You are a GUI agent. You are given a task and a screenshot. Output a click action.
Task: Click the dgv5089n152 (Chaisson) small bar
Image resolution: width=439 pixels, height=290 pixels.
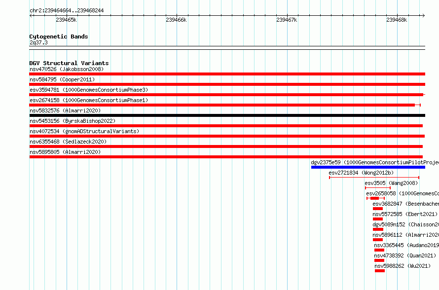pyautogui.click(x=378, y=229)
